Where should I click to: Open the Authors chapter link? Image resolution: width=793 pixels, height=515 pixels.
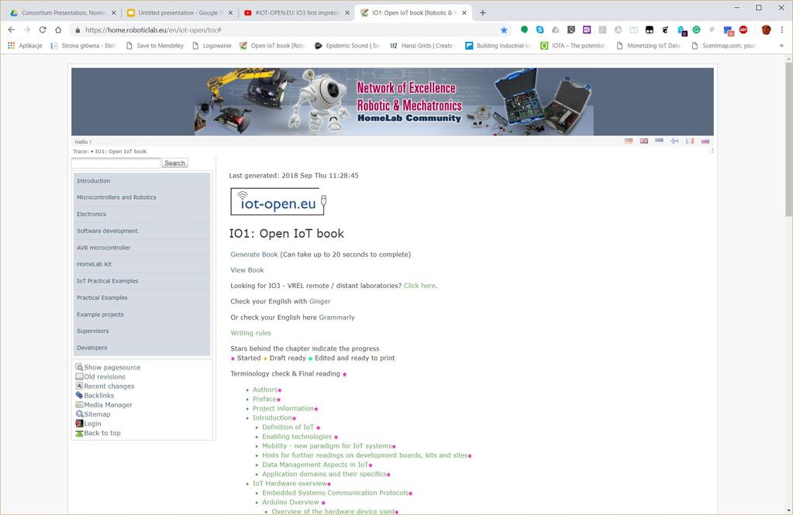[265, 390]
